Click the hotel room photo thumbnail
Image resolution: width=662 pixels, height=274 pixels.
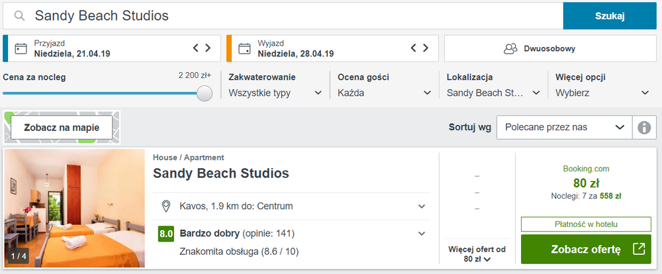pyautogui.click(x=75, y=208)
